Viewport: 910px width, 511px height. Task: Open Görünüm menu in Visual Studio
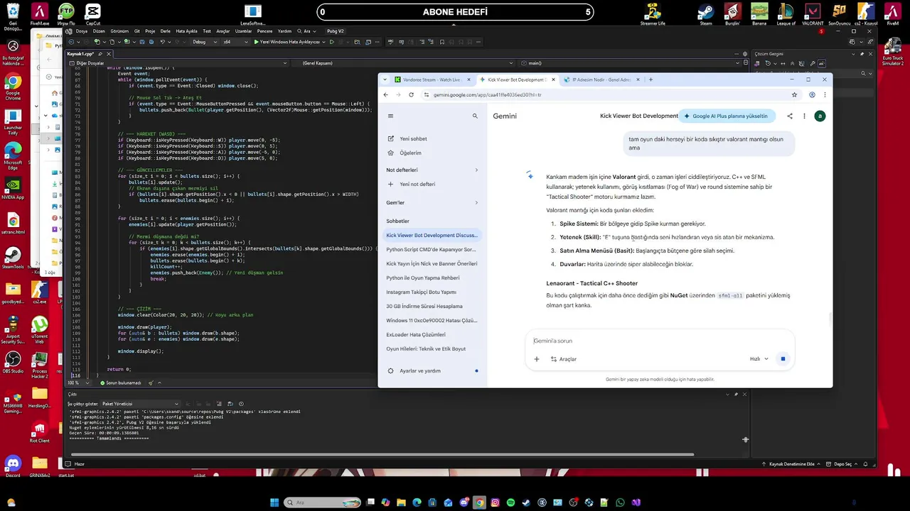(x=119, y=31)
